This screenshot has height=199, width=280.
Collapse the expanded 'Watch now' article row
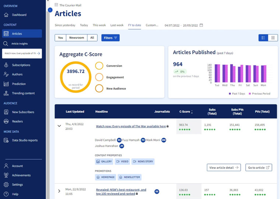59,126
